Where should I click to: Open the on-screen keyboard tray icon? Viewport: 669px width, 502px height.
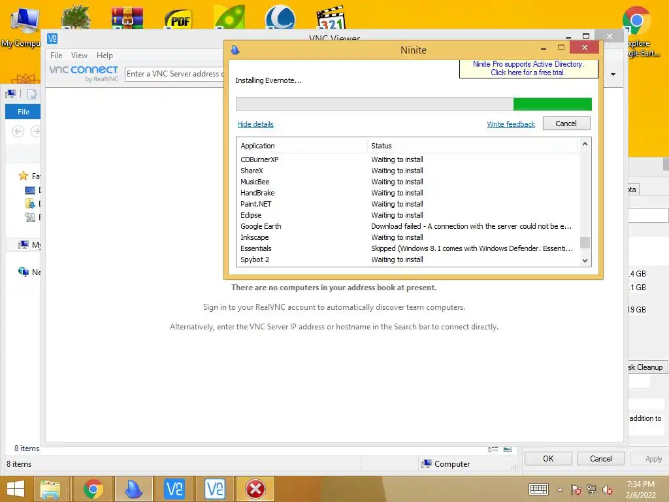tap(538, 489)
